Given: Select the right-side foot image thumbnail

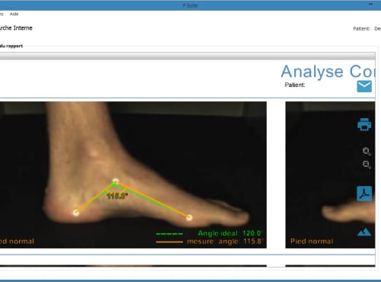Looking at the screenshot, I should pyautogui.click(x=330, y=175).
